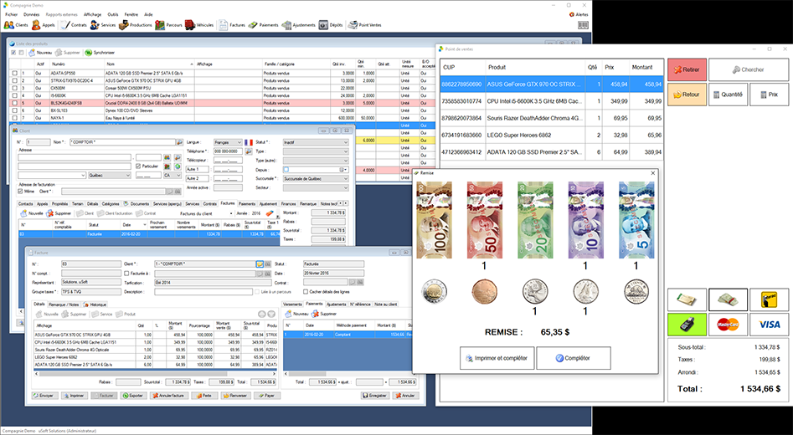This screenshot has height=435, width=793.
Task: Switch to Remarque / Notes tab in invoice
Action: (x=64, y=304)
